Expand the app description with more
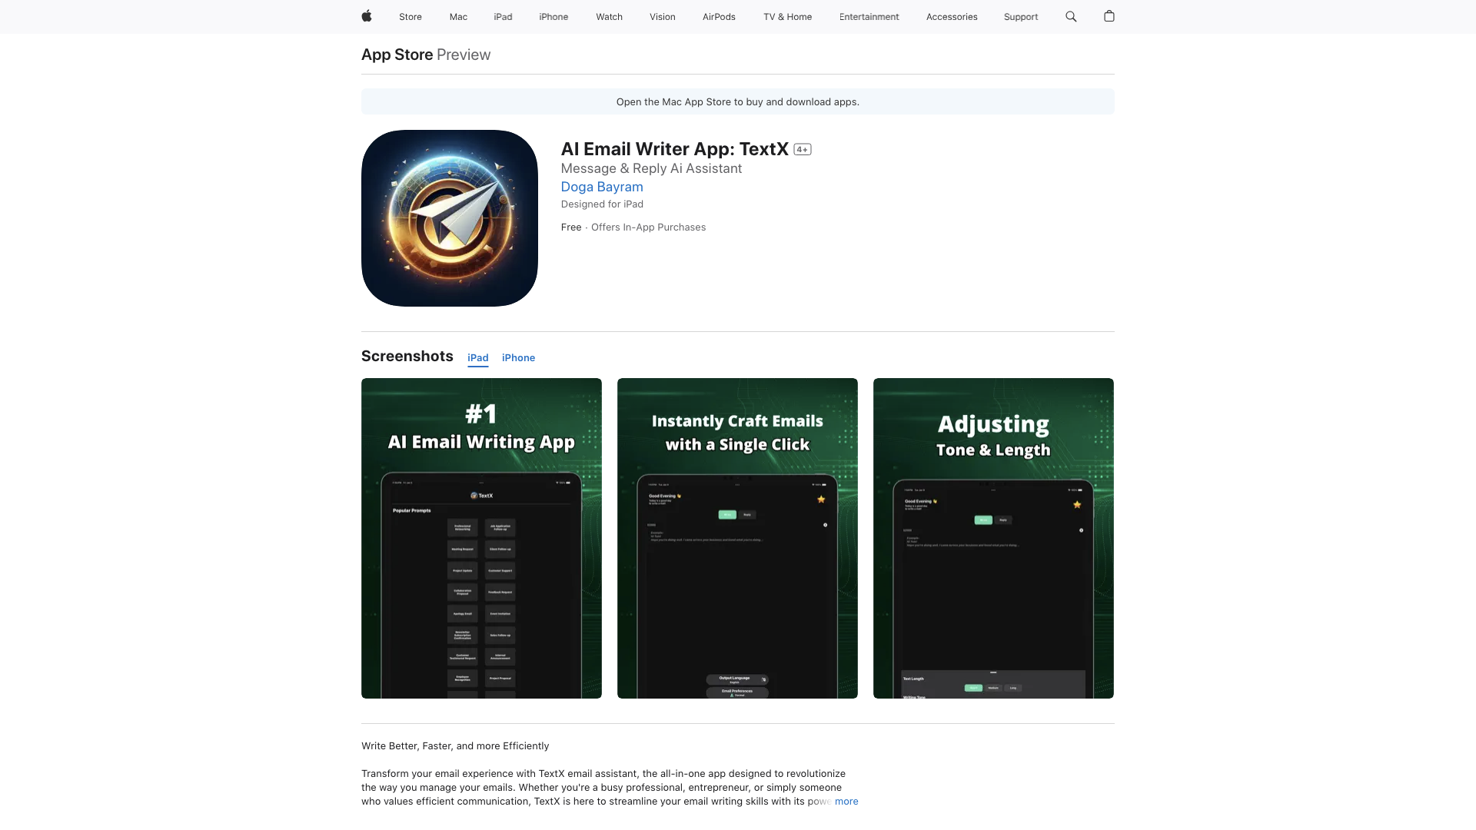The height and width of the screenshot is (830, 1476). [x=846, y=801]
